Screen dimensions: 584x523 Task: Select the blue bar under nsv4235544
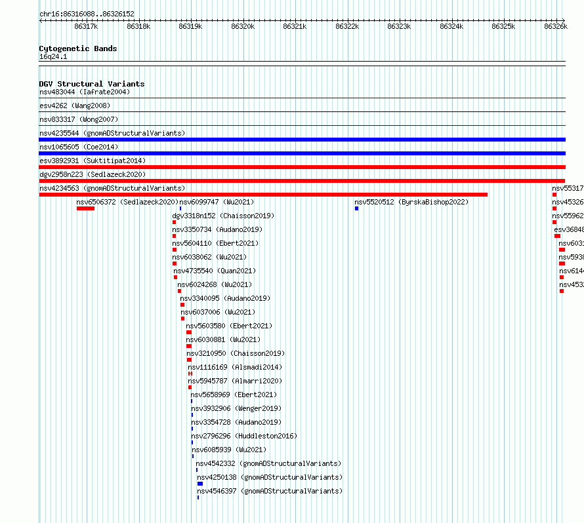[302, 140]
